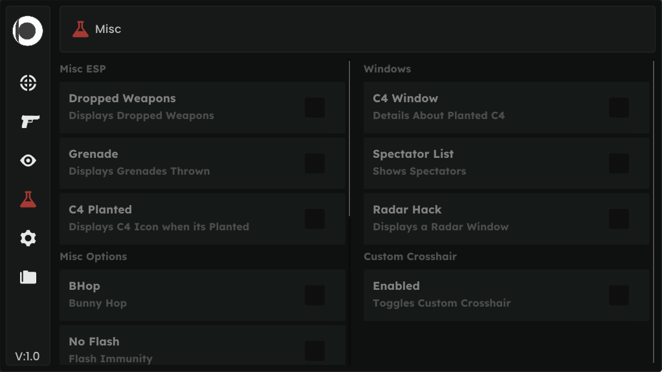Turn on the BHop checkbox
662x372 pixels.
[x=314, y=296]
